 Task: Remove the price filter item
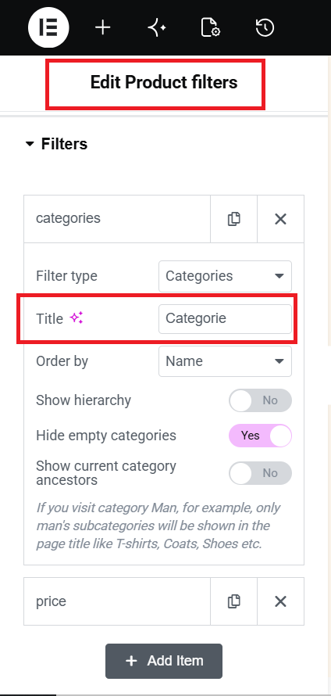click(280, 601)
